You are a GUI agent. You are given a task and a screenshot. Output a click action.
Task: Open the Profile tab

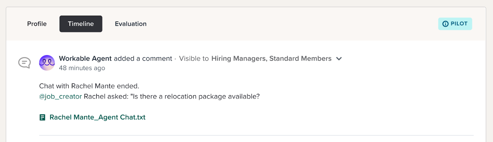37,24
